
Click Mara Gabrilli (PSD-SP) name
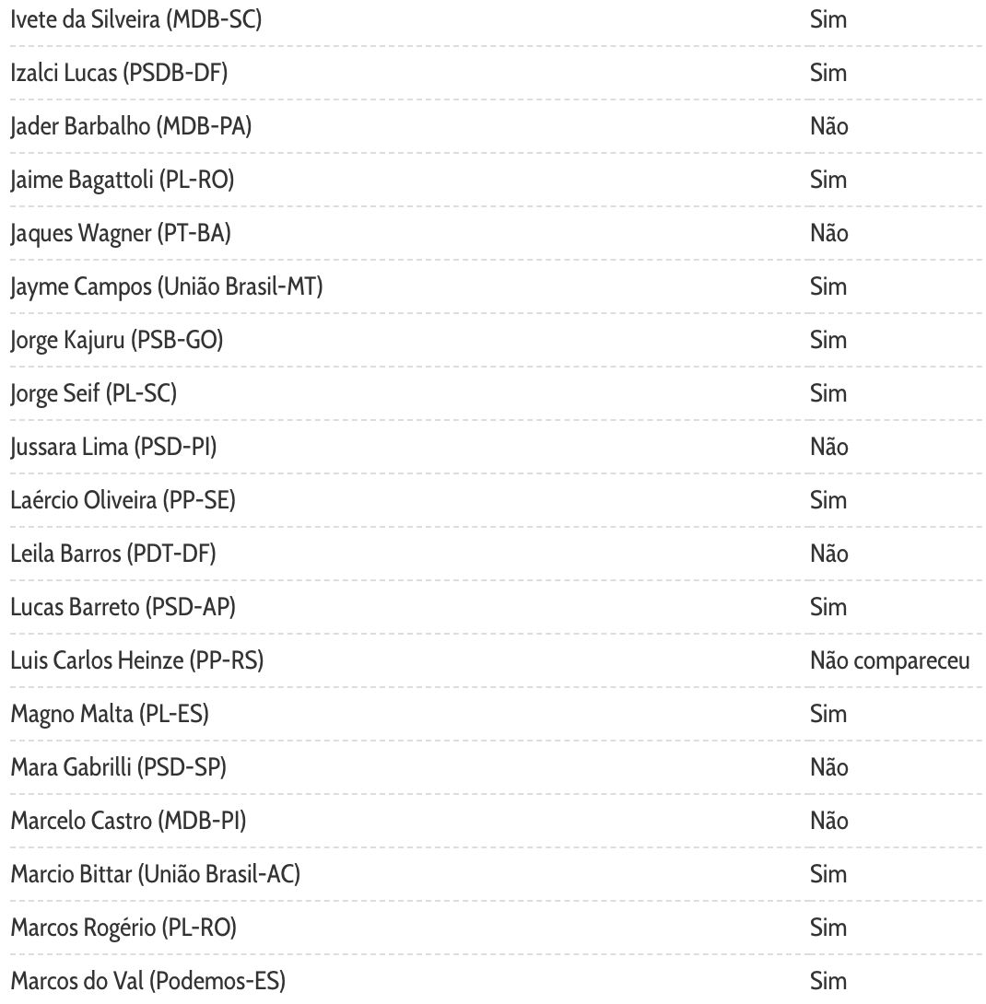[x=118, y=767]
